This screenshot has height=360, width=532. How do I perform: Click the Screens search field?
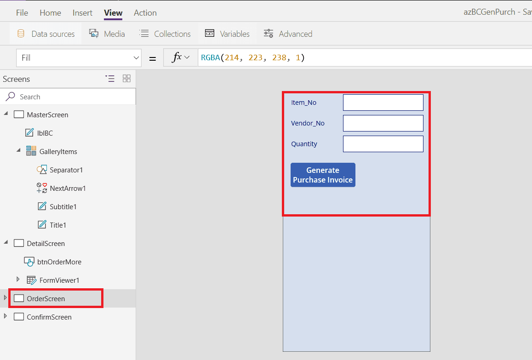tap(68, 97)
